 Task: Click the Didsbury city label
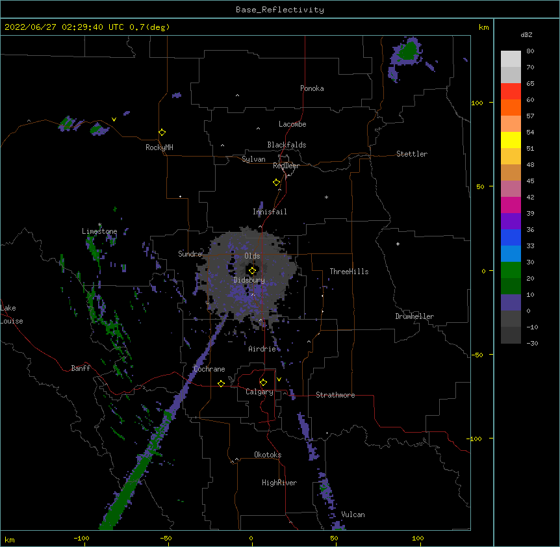coord(249,280)
